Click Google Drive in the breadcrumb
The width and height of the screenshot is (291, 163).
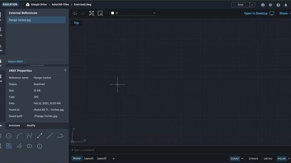point(39,5)
